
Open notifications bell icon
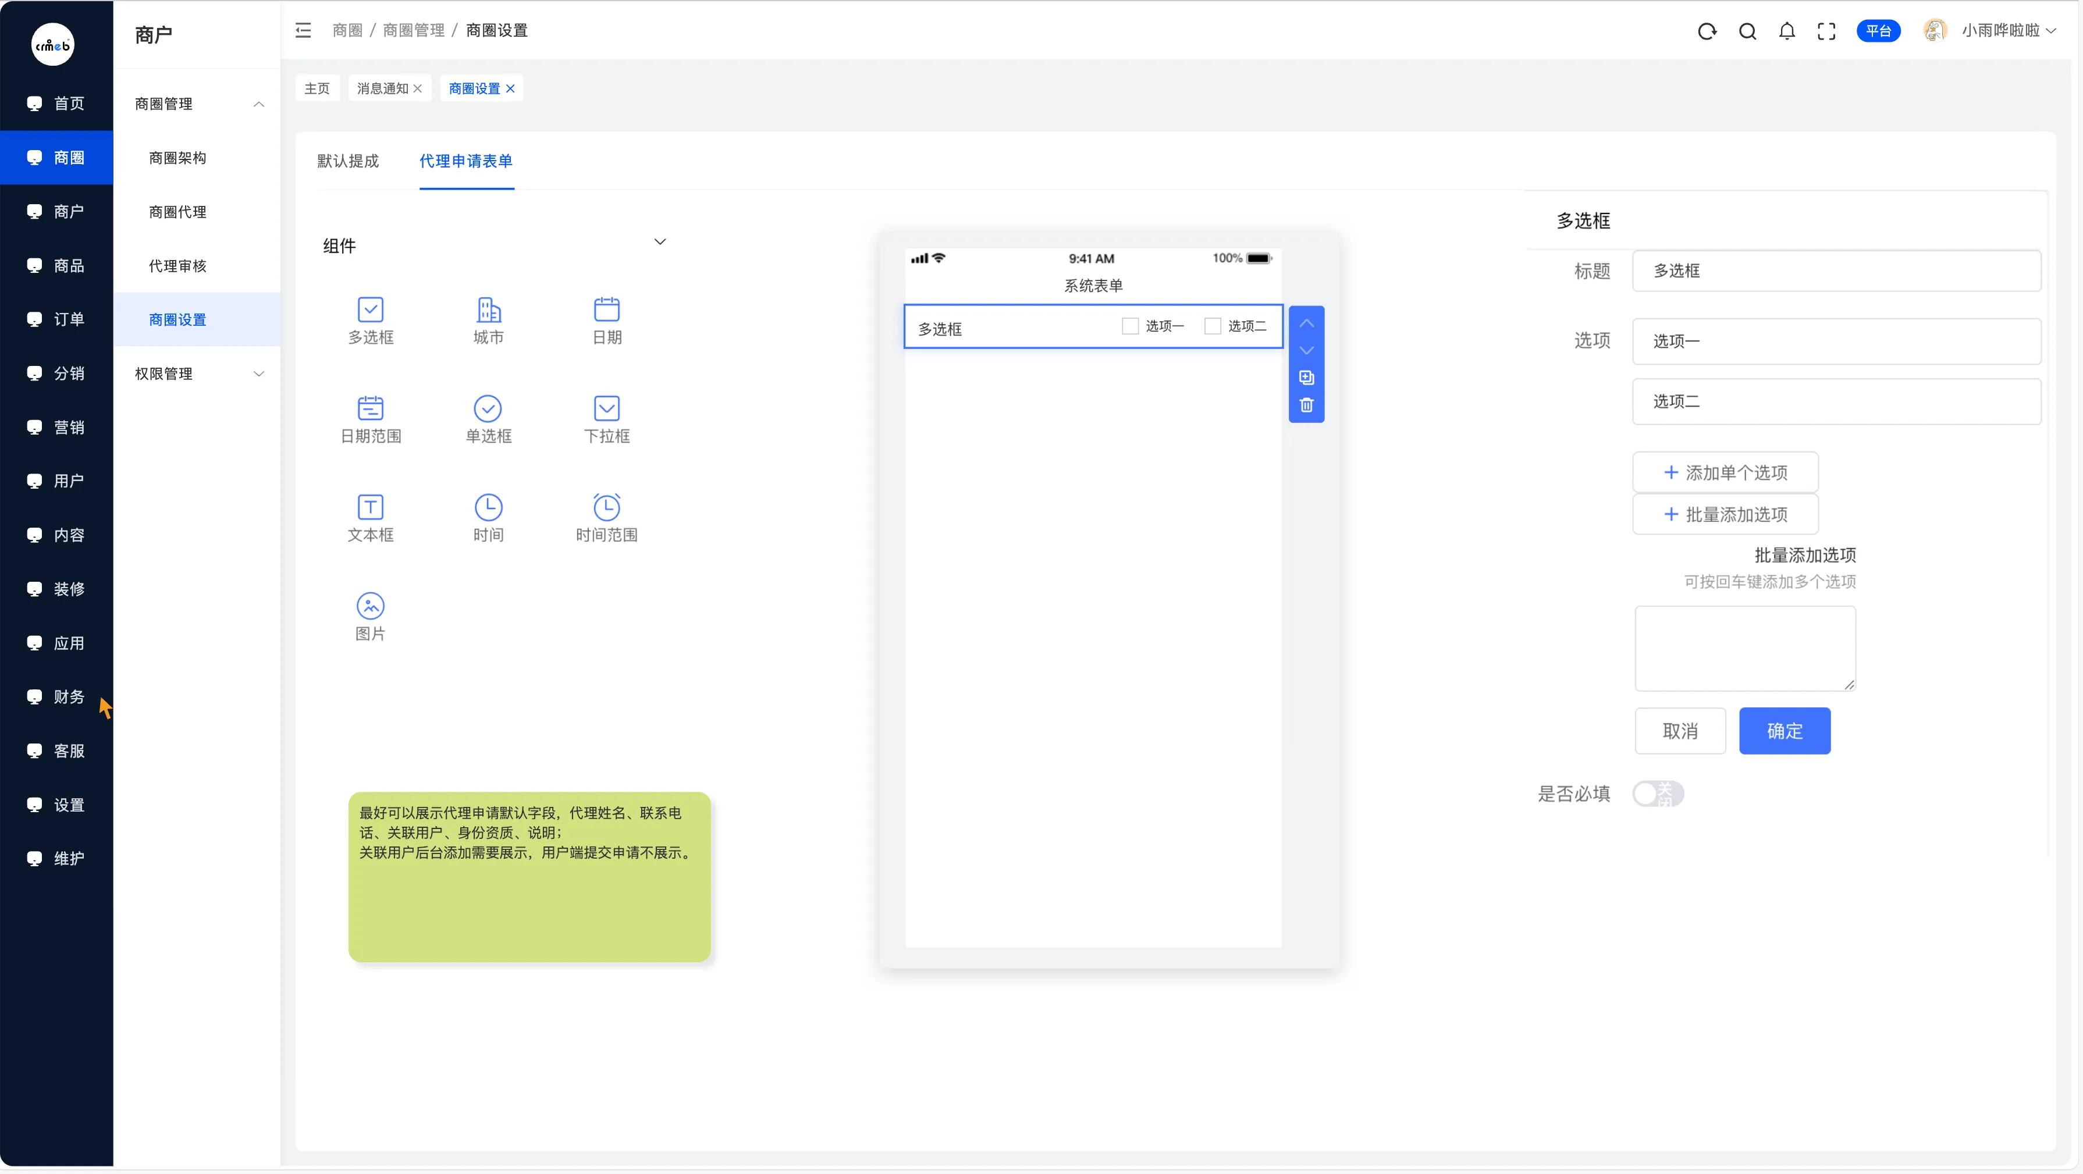tap(1787, 31)
